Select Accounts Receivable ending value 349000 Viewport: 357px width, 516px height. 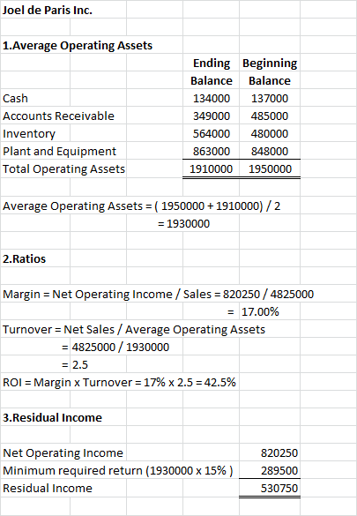pyautogui.click(x=212, y=116)
